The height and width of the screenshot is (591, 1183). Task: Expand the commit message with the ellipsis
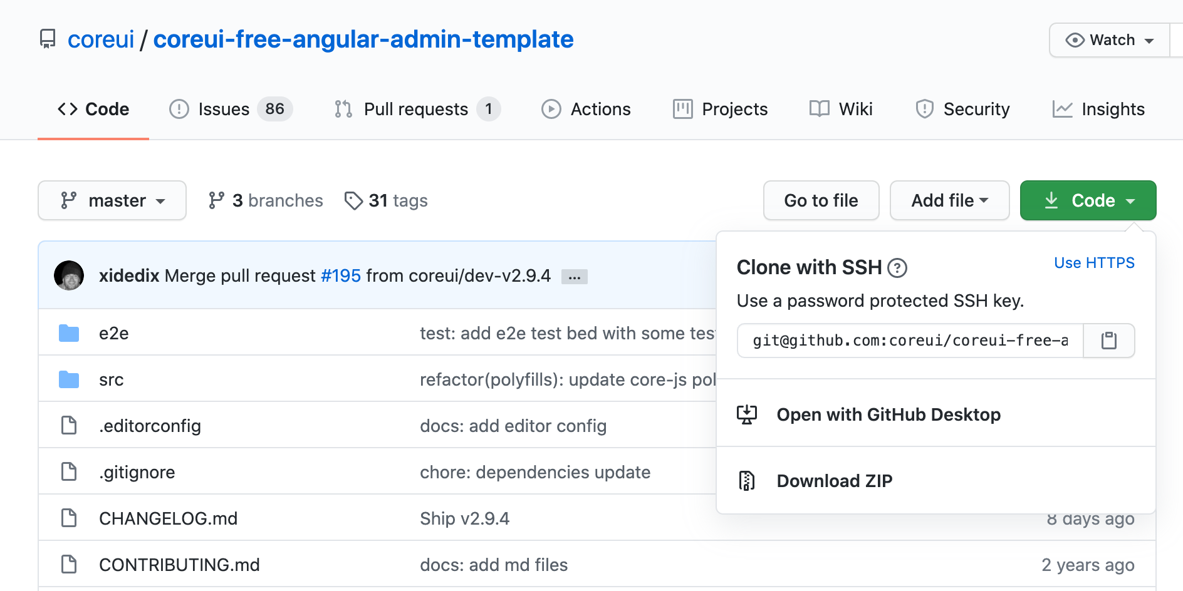(x=575, y=276)
